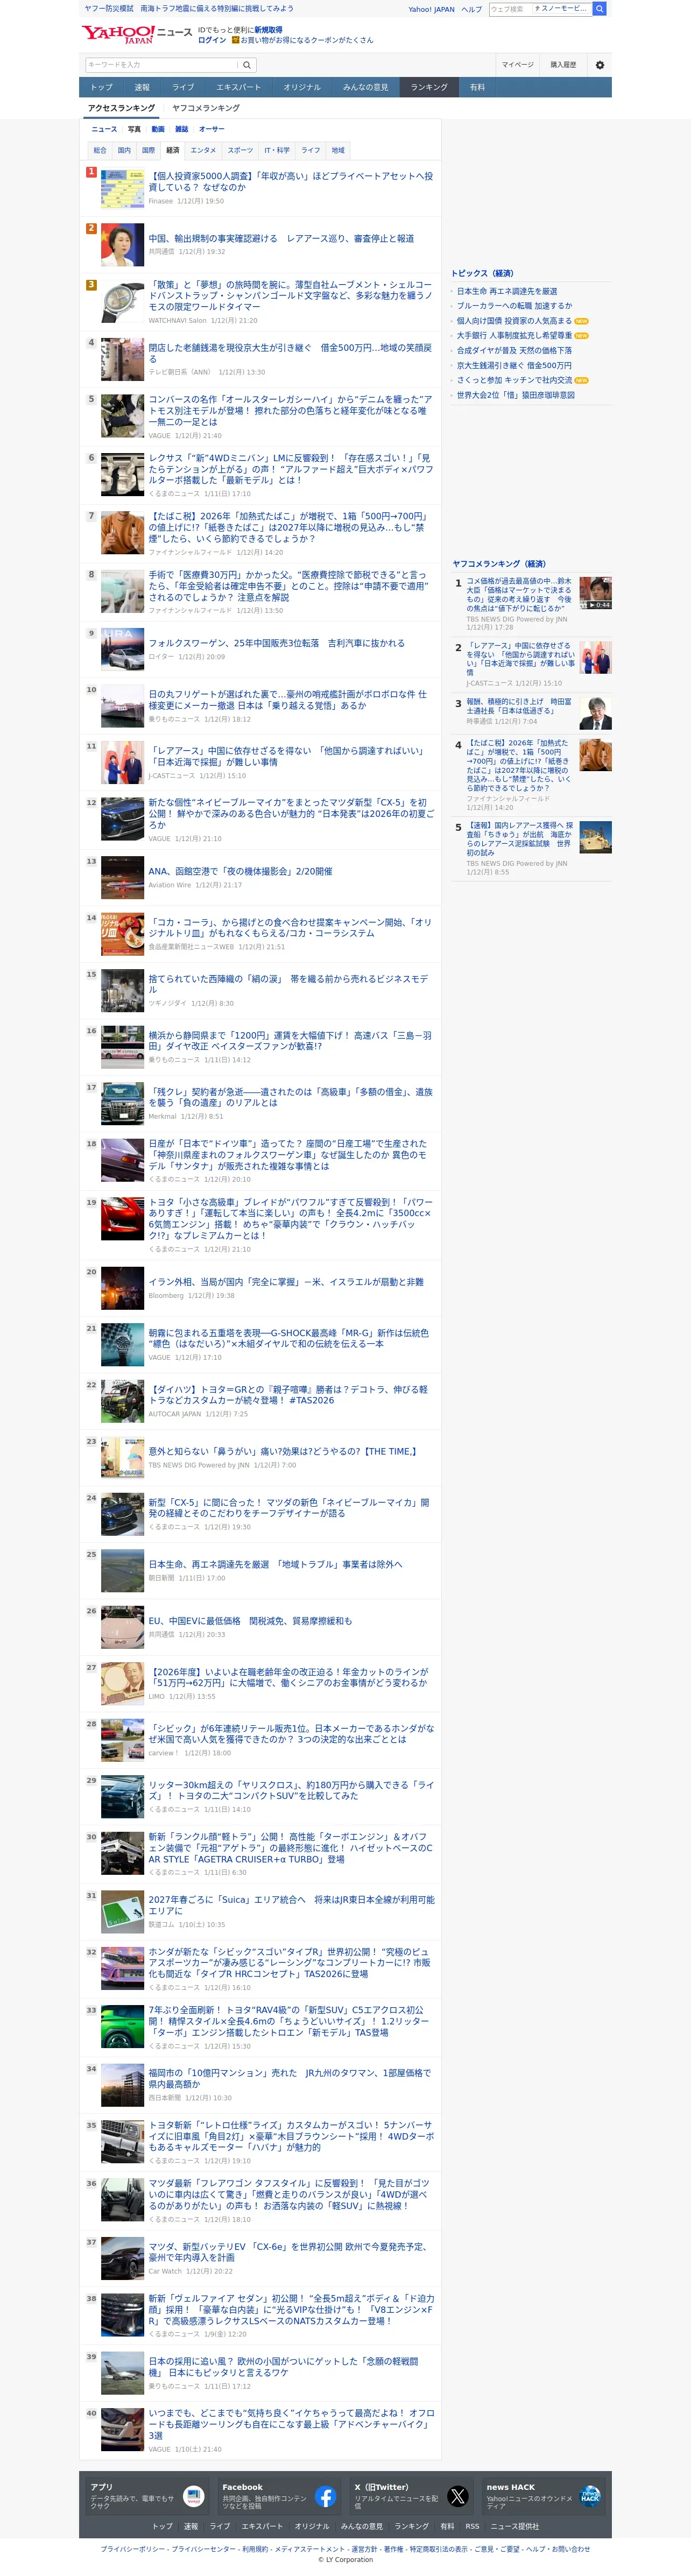The image size is (691, 2576).
Task: Open the マイページ link
Action: tap(517, 65)
